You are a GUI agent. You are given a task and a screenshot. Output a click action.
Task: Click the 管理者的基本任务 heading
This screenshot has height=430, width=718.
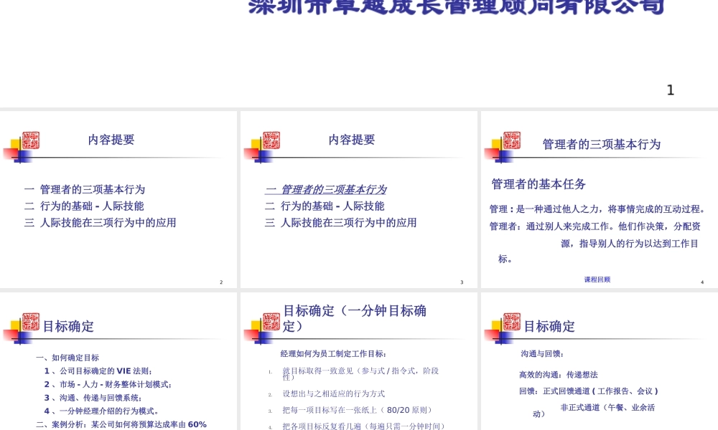(538, 184)
